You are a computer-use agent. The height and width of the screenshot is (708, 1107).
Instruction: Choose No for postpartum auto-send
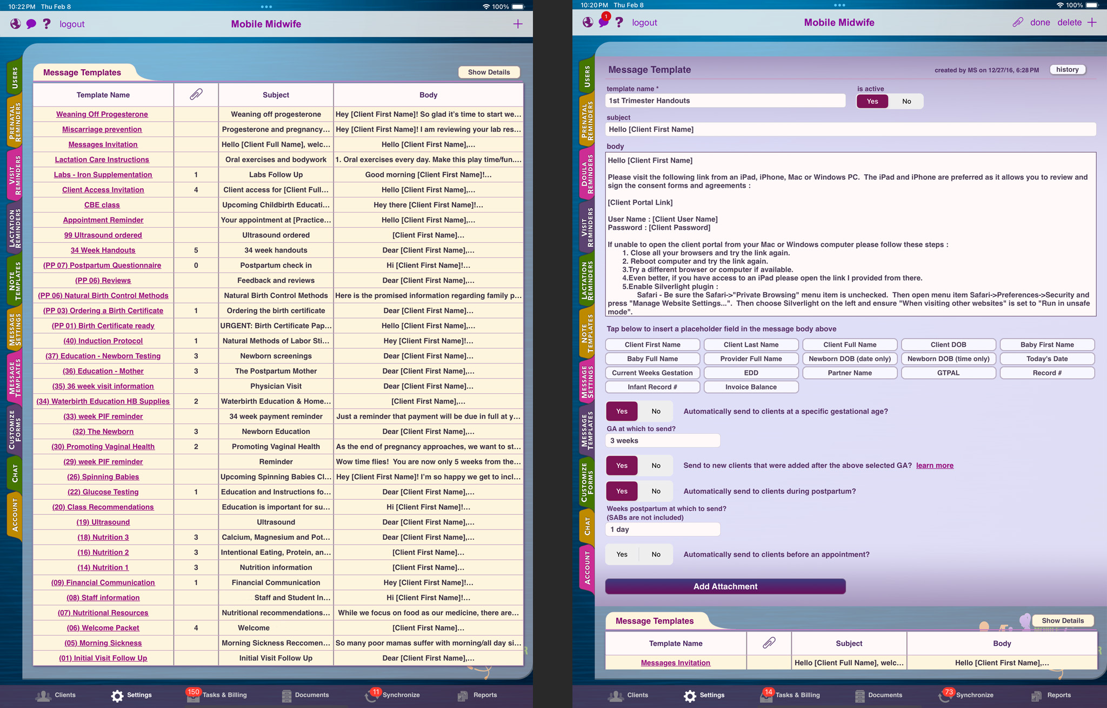pos(656,491)
